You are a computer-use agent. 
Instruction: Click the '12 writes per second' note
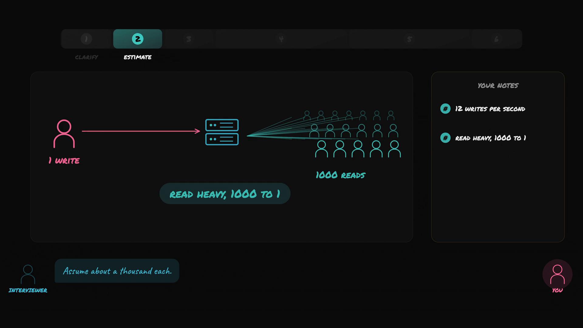coord(490,109)
